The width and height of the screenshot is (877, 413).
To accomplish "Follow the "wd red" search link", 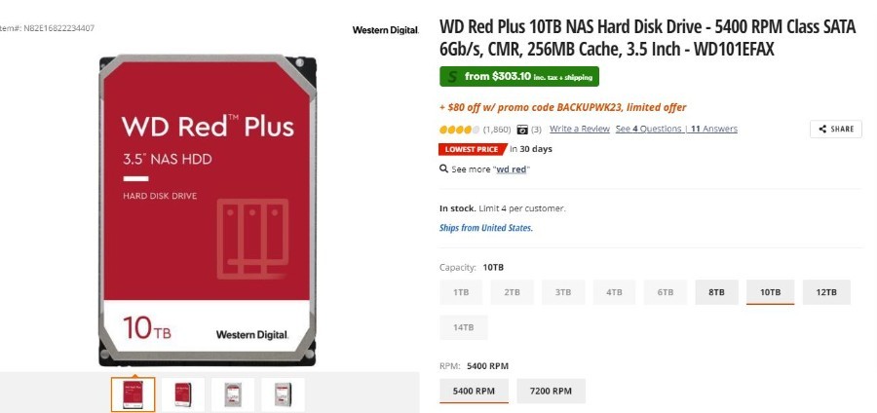I will [x=512, y=169].
